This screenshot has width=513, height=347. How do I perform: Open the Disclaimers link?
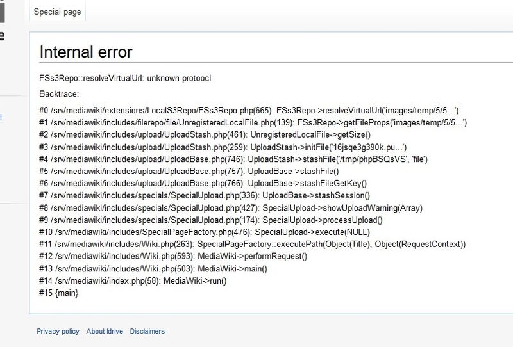click(x=147, y=331)
